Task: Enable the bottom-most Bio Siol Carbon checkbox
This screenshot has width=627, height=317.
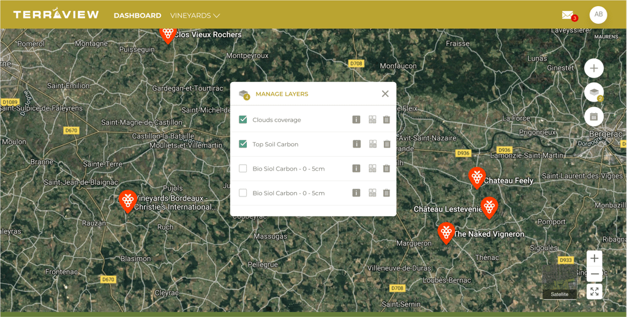Action: (242, 193)
